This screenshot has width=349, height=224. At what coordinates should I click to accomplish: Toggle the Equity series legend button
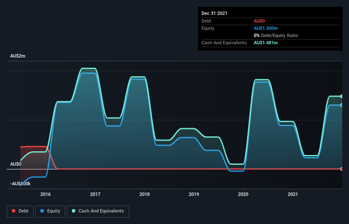[50, 211]
